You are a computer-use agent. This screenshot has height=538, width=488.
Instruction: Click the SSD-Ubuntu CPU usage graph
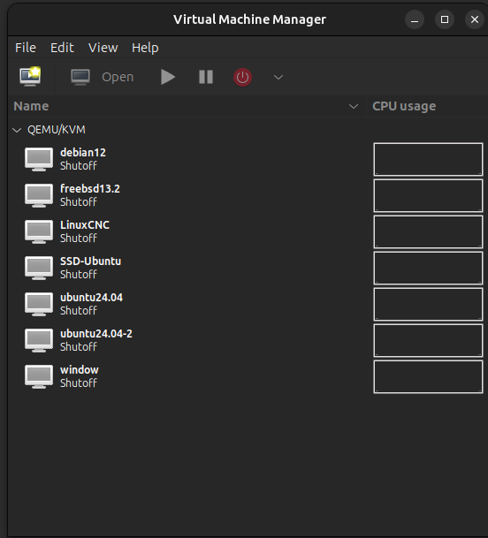428,268
